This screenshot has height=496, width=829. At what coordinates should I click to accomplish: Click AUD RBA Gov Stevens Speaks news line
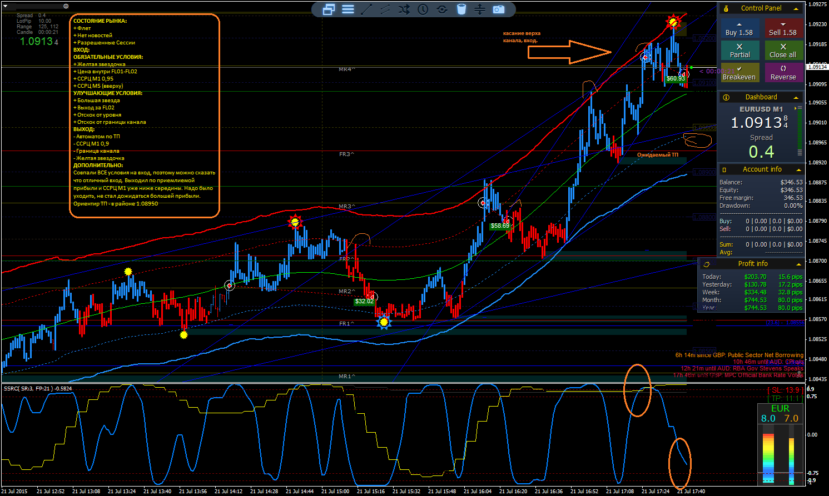tap(742, 368)
